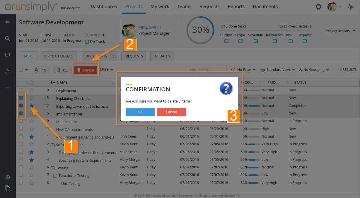This screenshot has height=198, width=360.
Task: Click the search icon in sidebar
Action: (x=8, y=39)
